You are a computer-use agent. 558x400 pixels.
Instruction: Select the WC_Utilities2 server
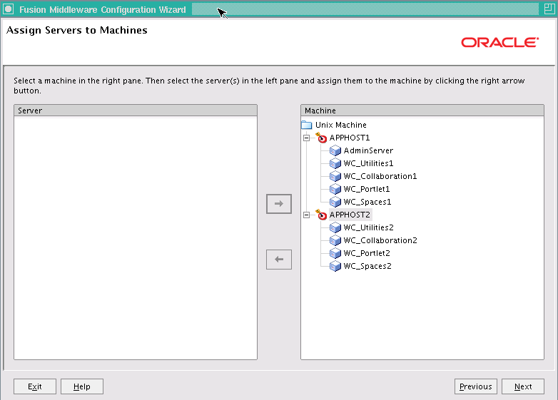(369, 227)
